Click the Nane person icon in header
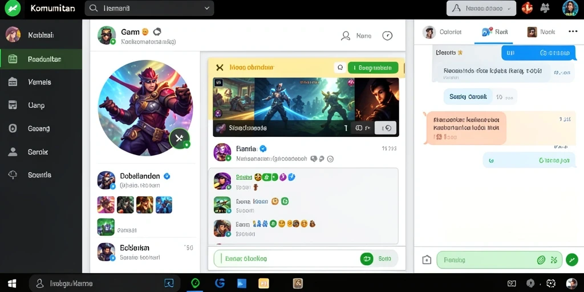 tap(346, 36)
